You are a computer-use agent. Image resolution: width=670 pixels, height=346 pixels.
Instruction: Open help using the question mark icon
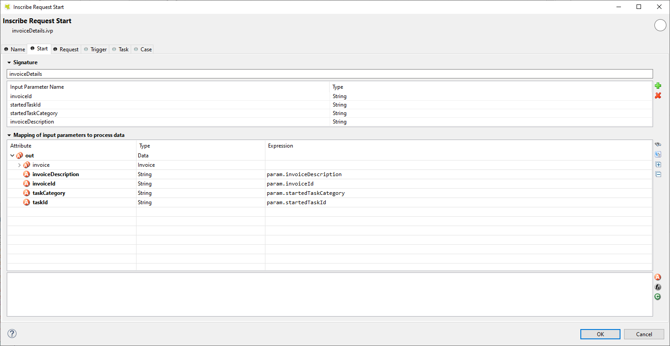tap(12, 333)
